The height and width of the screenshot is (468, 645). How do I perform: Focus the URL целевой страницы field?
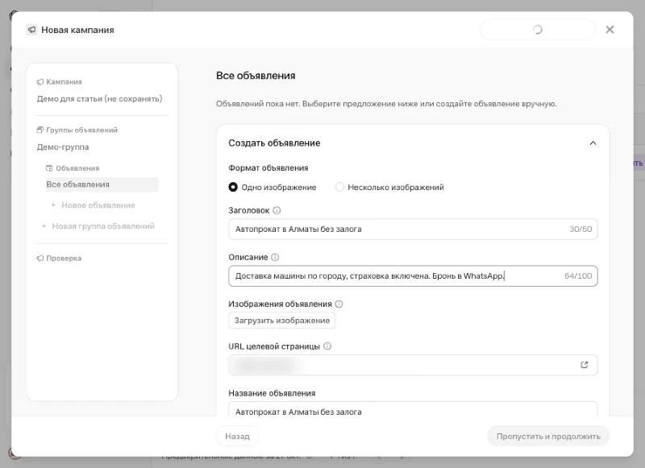coord(413,365)
